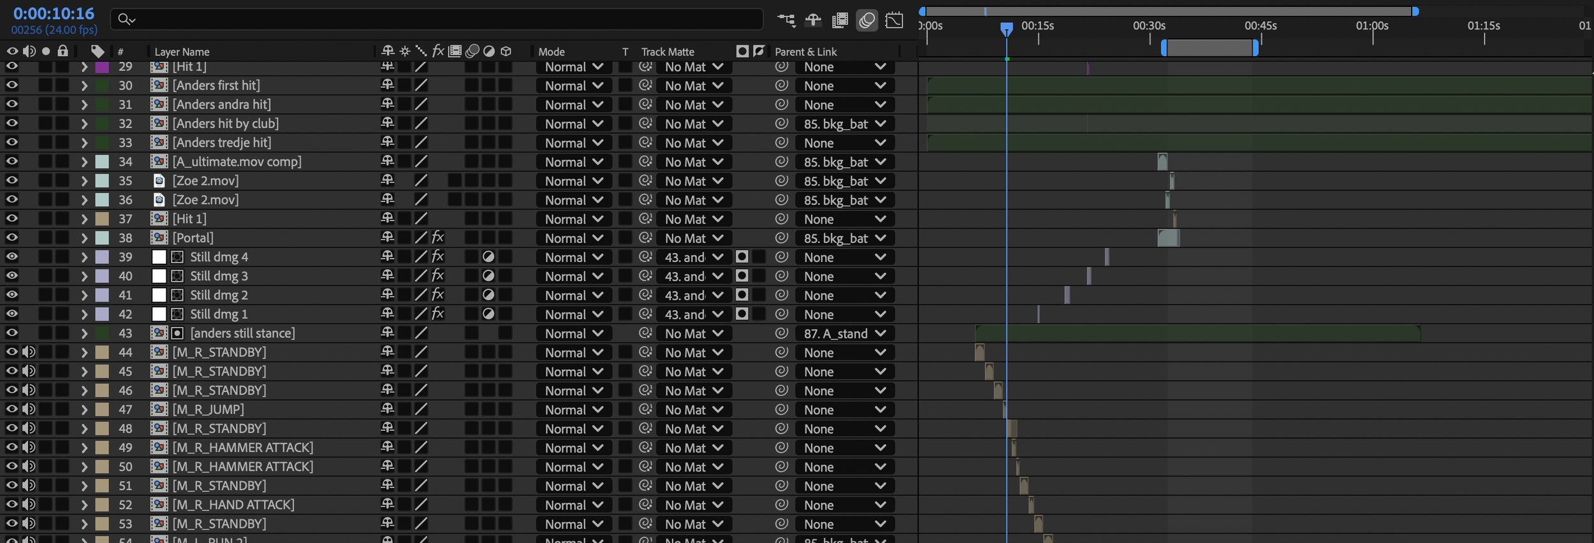
Task: Click the Layer Name column header
Action: pos(182,52)
